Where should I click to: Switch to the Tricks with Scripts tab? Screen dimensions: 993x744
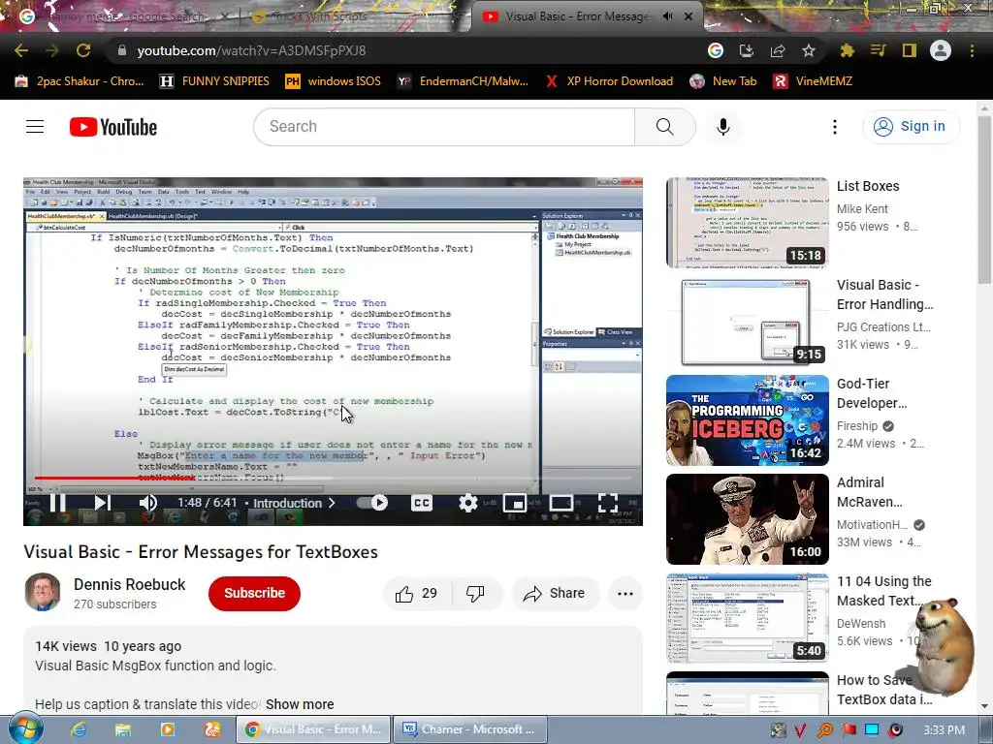[319, 17]
